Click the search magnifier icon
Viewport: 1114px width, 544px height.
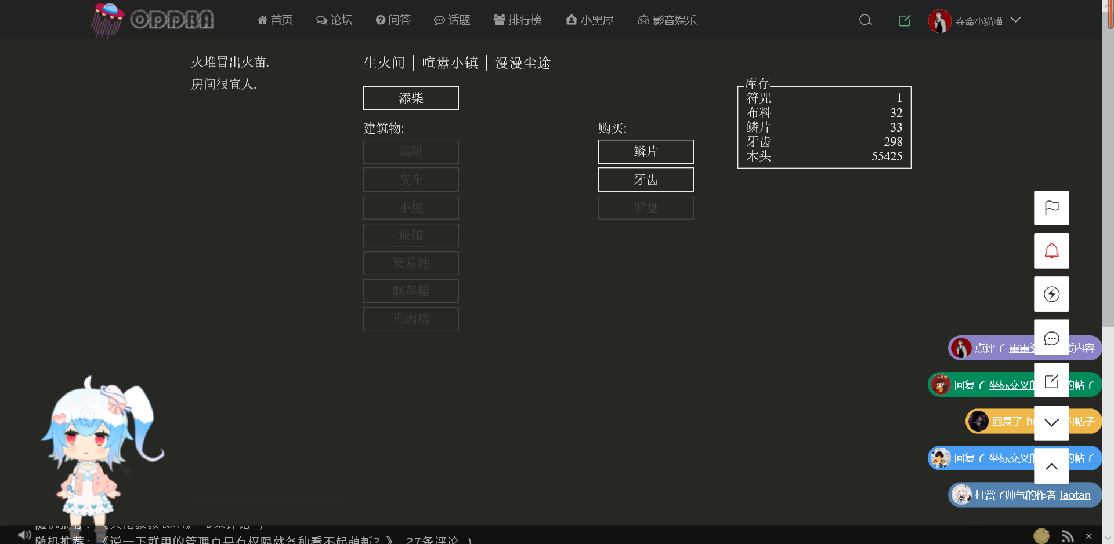click(866, 20)
